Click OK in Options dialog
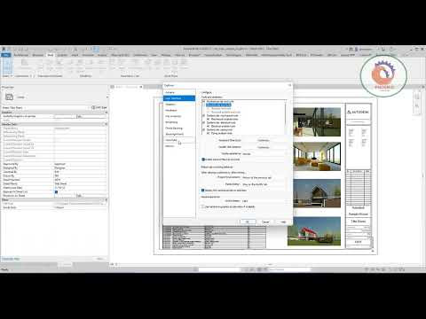The width and height of the screenshot is (426, 319). coord(248,222)
